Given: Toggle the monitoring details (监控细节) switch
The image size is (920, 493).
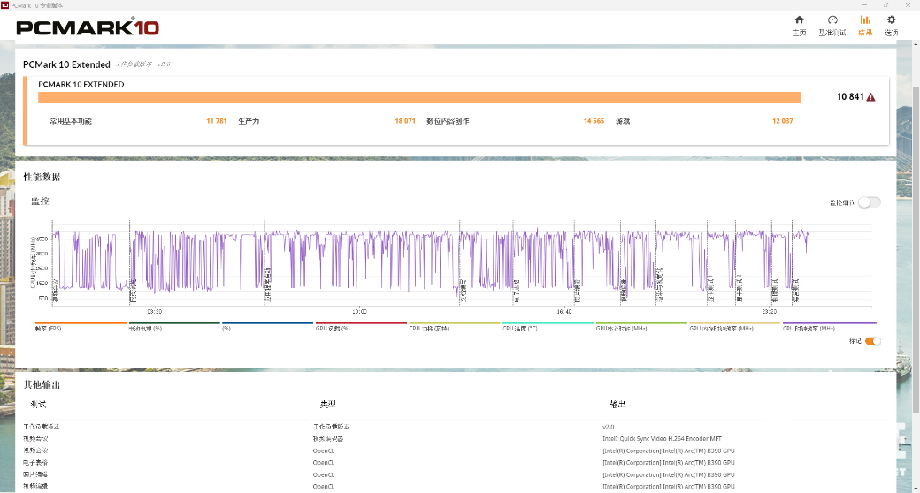Looking at the screenshot, I should point(869,202).
